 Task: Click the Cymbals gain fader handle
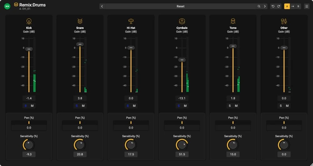pos(182,60)
